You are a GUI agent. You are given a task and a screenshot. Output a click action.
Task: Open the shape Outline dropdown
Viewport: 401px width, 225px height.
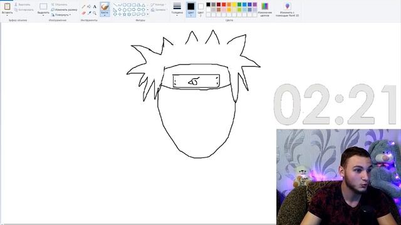(x=158, y=4)
